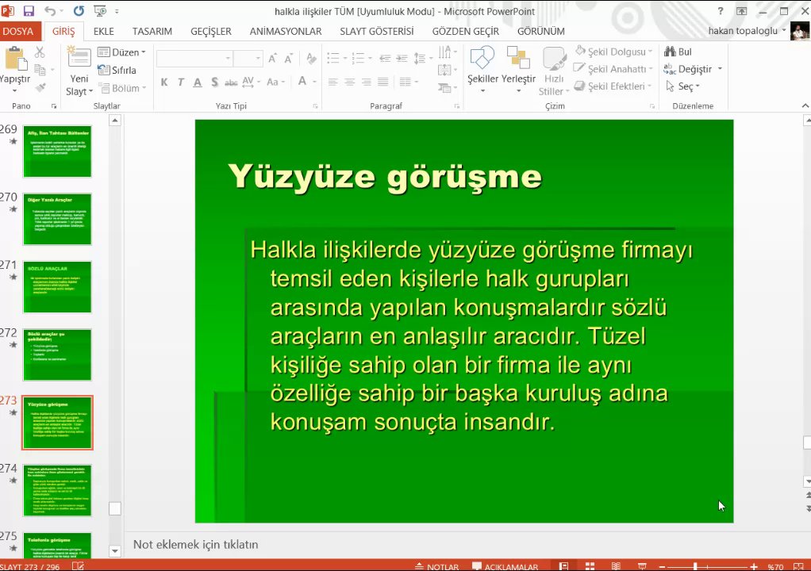Align text left in Paragraf group

333,82
